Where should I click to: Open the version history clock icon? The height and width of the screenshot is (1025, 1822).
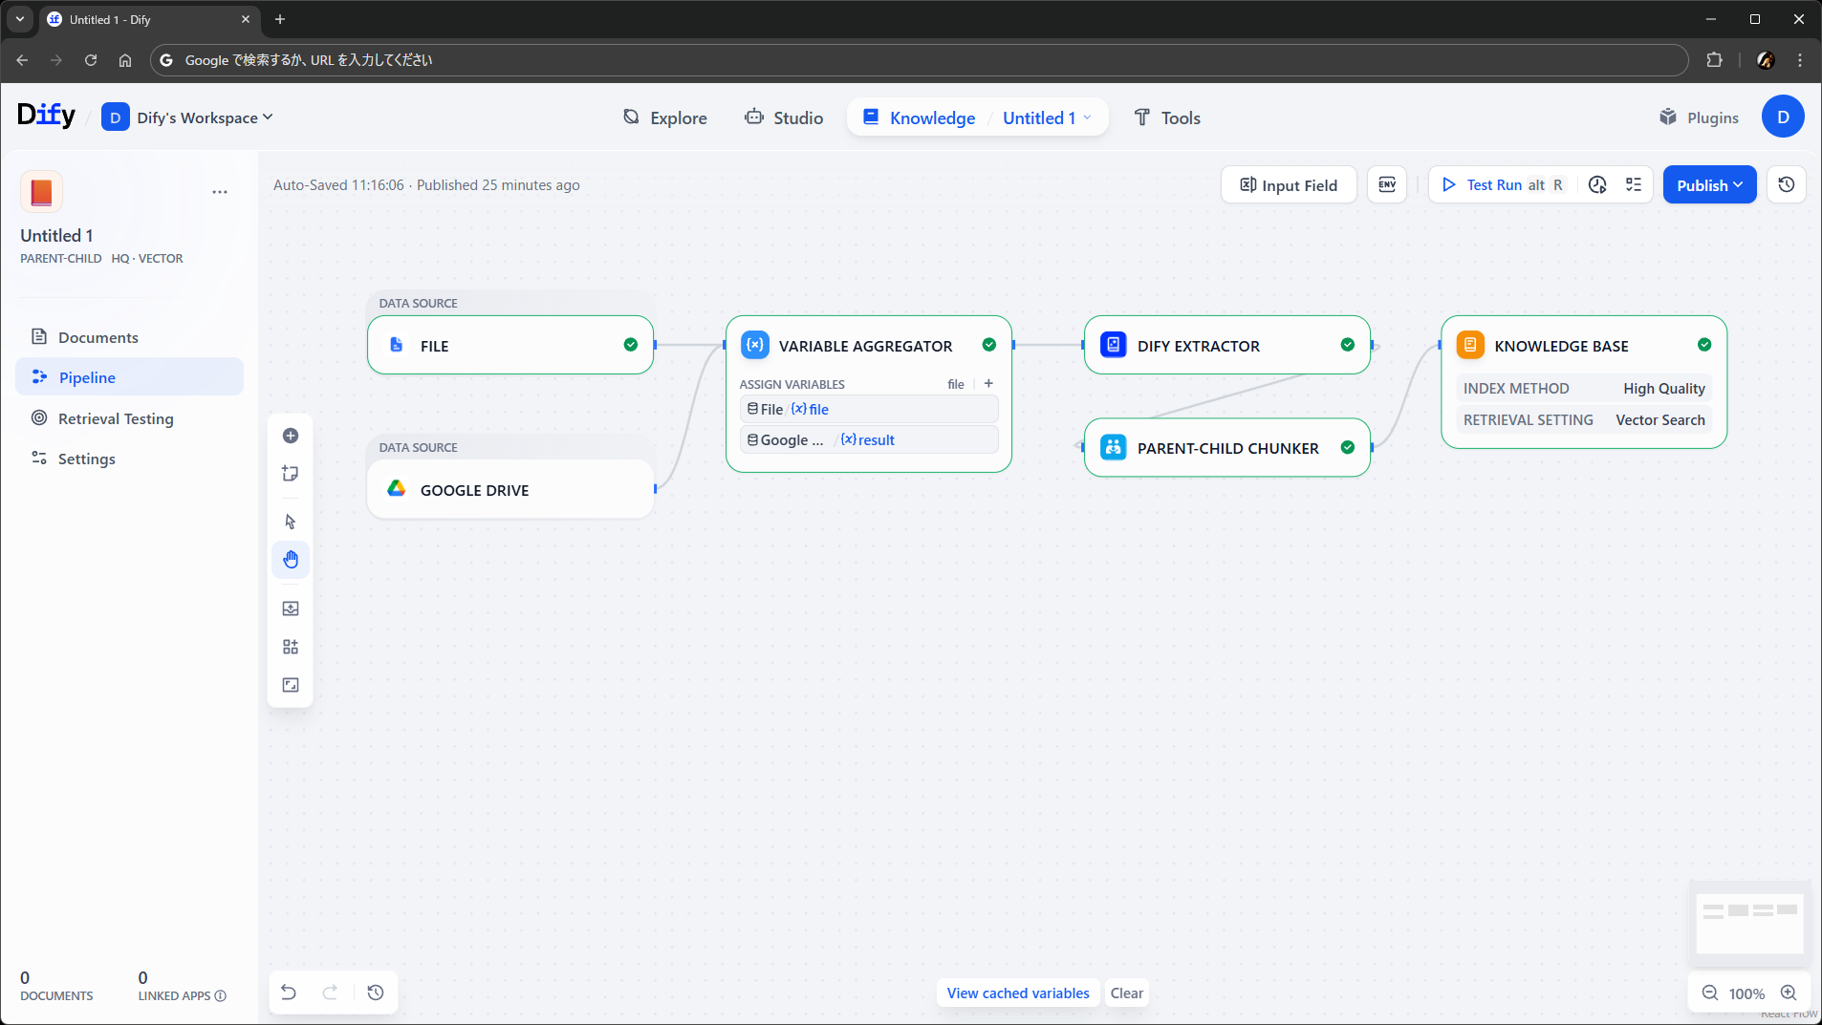click(1786, 185)
